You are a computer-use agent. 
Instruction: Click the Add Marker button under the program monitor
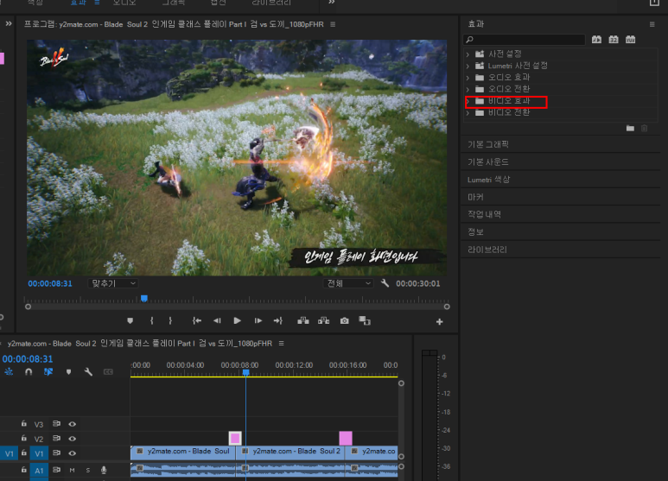pyautogui.click(x=130, y=321)
